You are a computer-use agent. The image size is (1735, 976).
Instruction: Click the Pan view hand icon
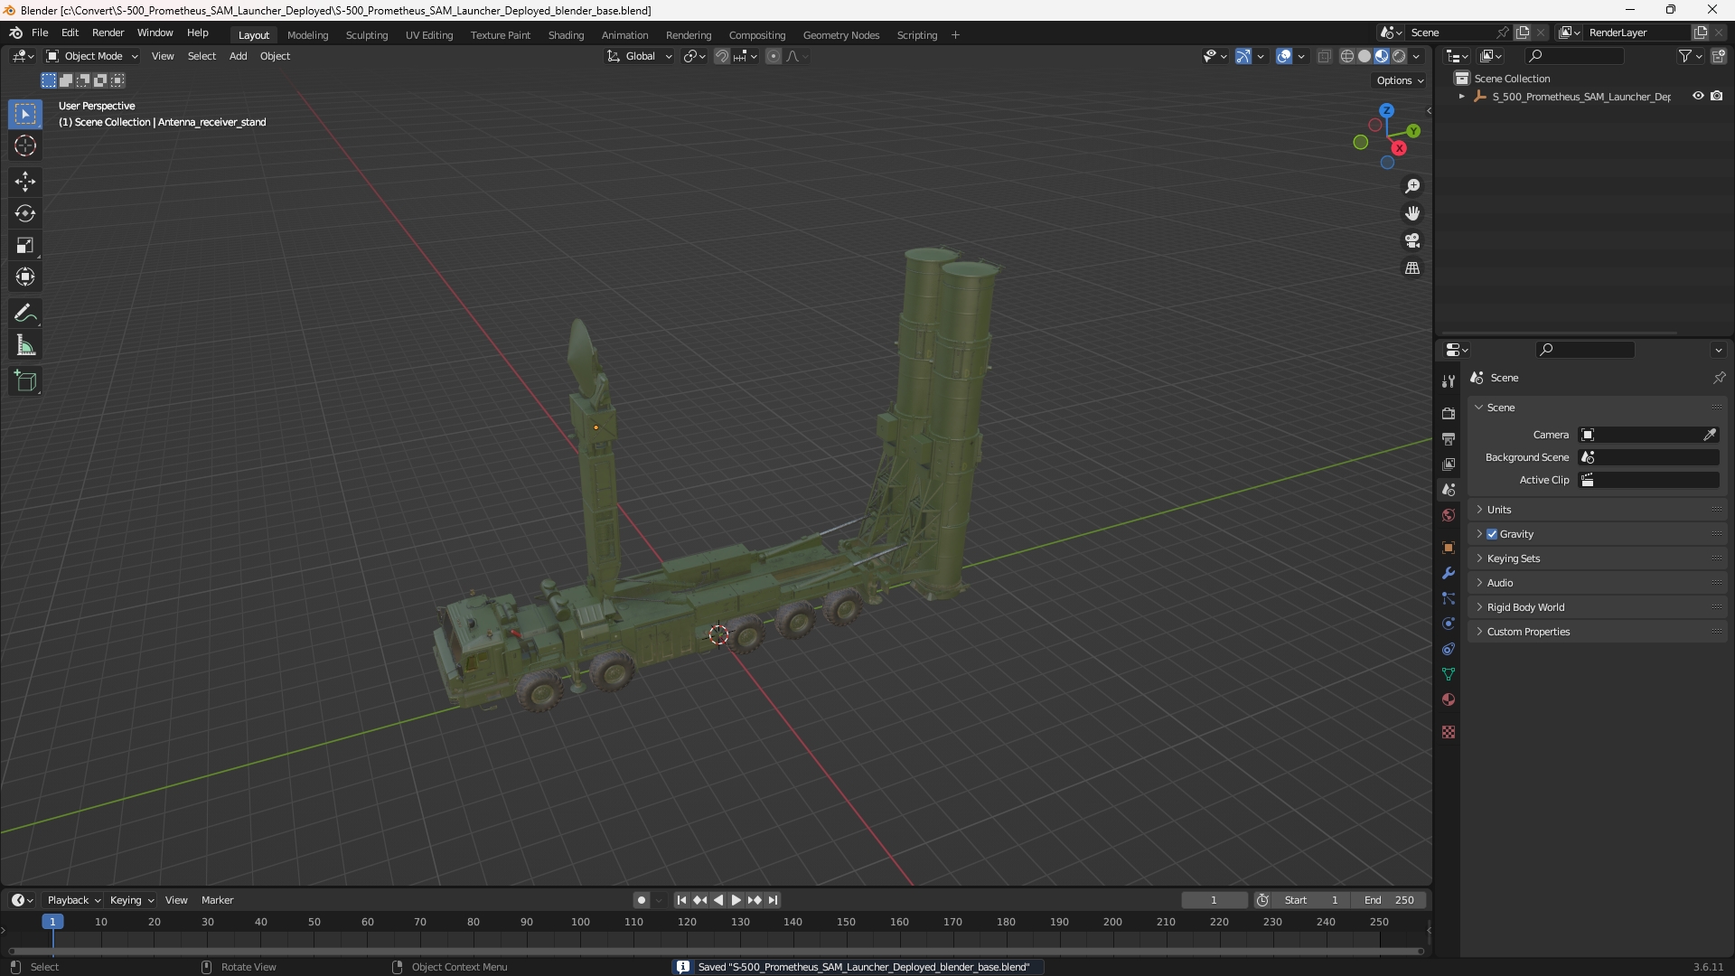coord(1412,213)
